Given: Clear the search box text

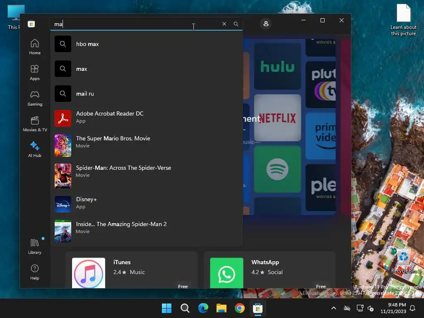Looking at the screenshot, I should 224,24.
